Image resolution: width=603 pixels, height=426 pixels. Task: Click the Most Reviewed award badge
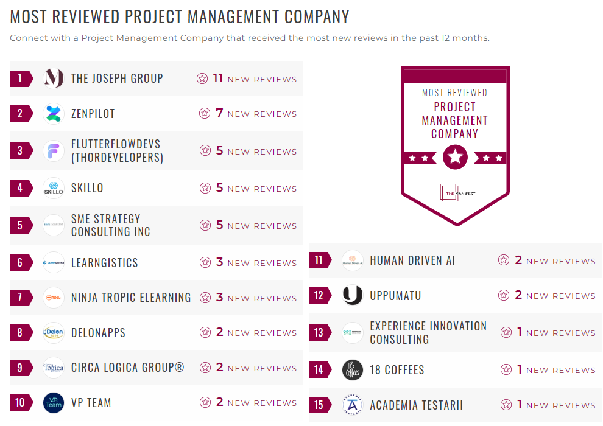455,144
